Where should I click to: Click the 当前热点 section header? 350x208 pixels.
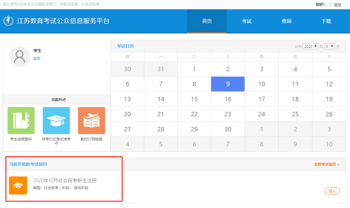57,100
